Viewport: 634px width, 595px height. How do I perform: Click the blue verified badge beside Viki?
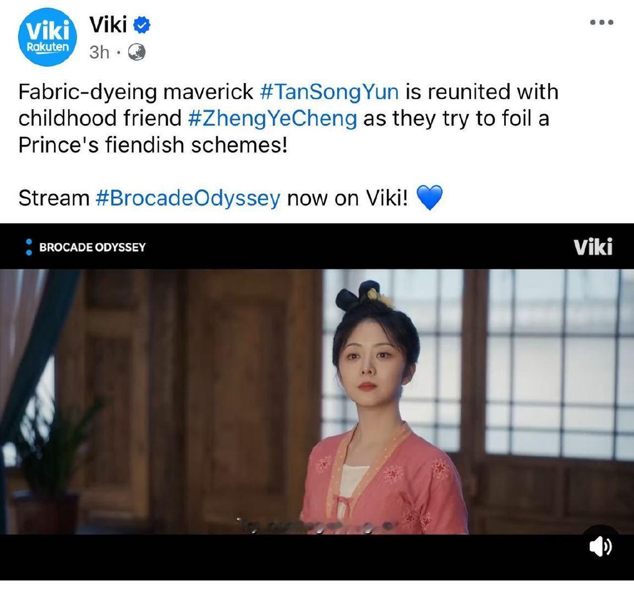142,25
